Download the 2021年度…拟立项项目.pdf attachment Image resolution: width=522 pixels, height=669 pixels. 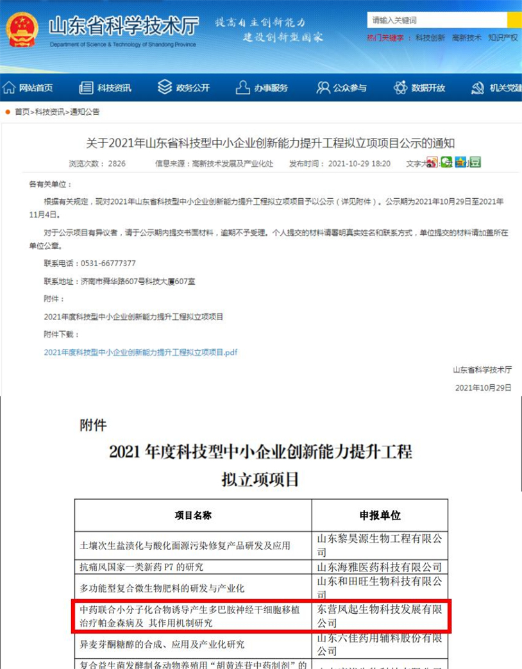pyautogui.click(x=140, y=352)
